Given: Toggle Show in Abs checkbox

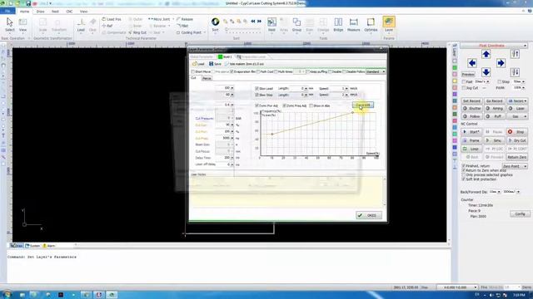Looking at the screenshot, I should pos(311,105).
